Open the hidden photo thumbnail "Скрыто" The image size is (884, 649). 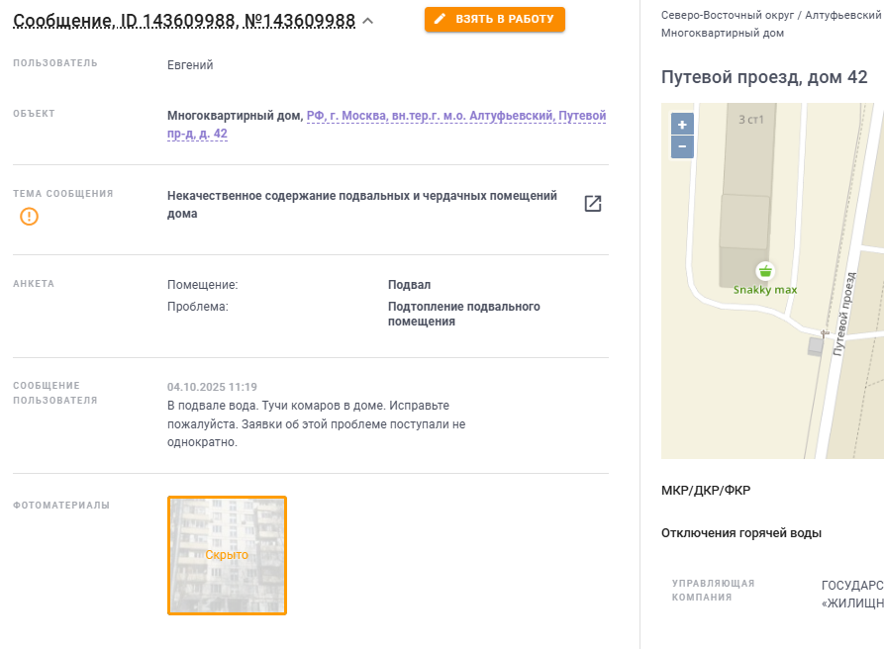pyautogui.click(x=228, y=555)
